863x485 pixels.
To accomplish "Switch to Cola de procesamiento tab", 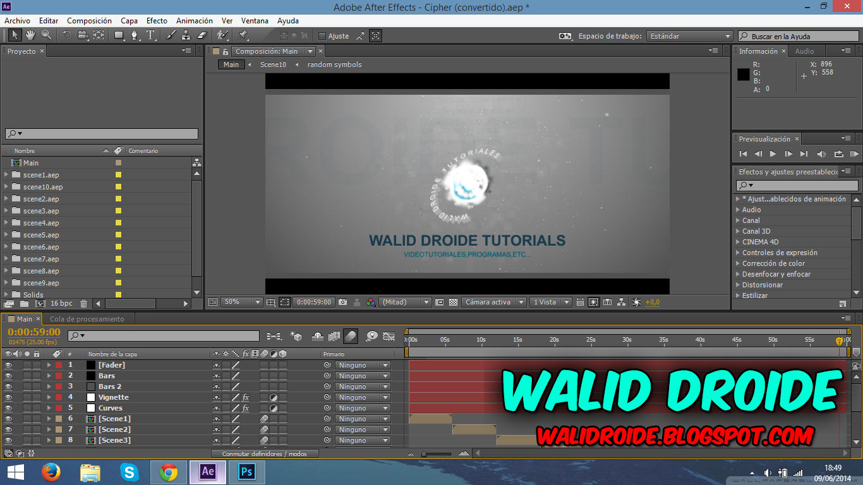I will [x=87, y=319].
